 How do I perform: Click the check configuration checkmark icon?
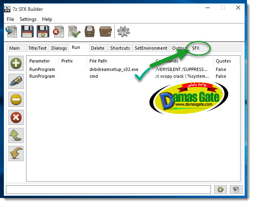(x=74, y=31)
